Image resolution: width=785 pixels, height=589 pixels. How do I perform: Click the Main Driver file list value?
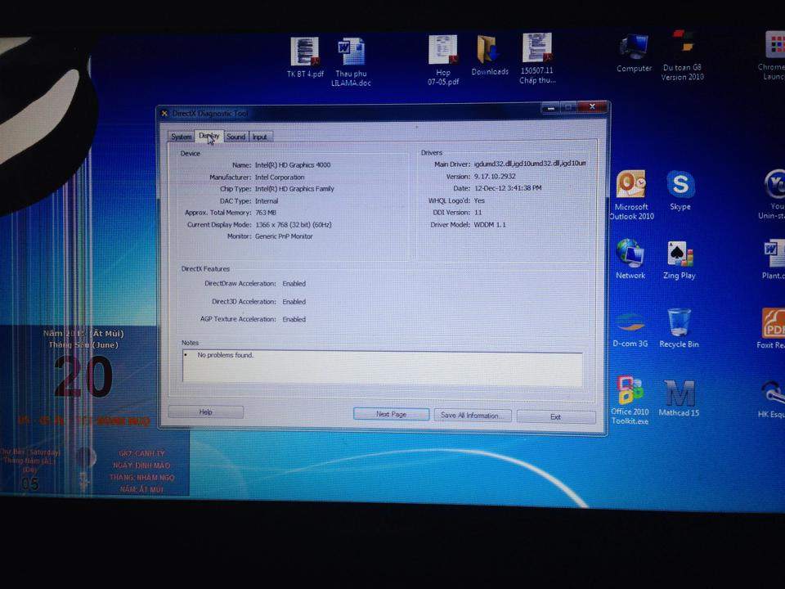[x=530, y=164]
